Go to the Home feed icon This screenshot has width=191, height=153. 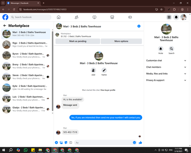[58, 17]
